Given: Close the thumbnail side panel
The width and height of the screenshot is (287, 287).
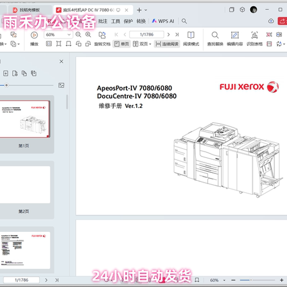Looking at the screenshot, I should click(61, 61).
